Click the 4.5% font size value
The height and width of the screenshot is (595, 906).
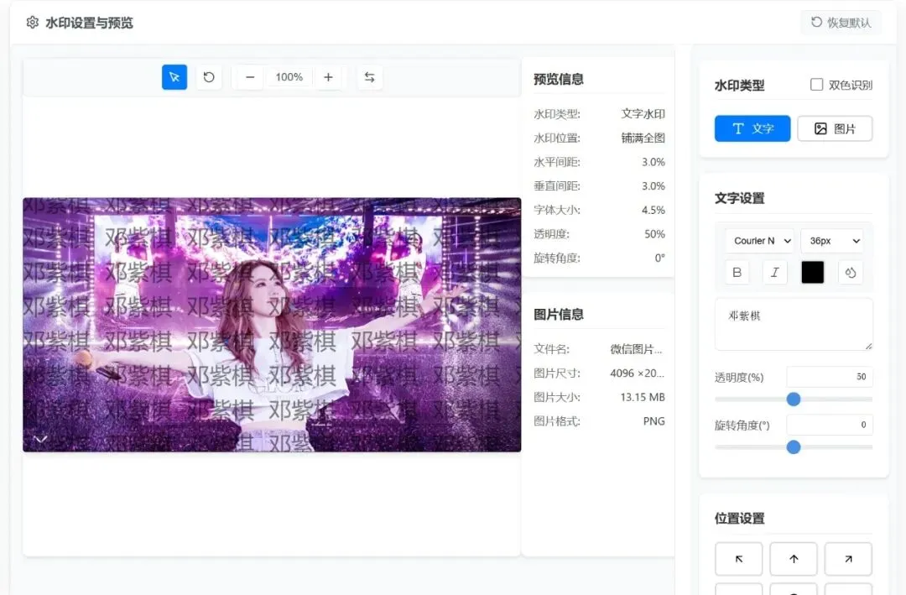tap(653, 210)
